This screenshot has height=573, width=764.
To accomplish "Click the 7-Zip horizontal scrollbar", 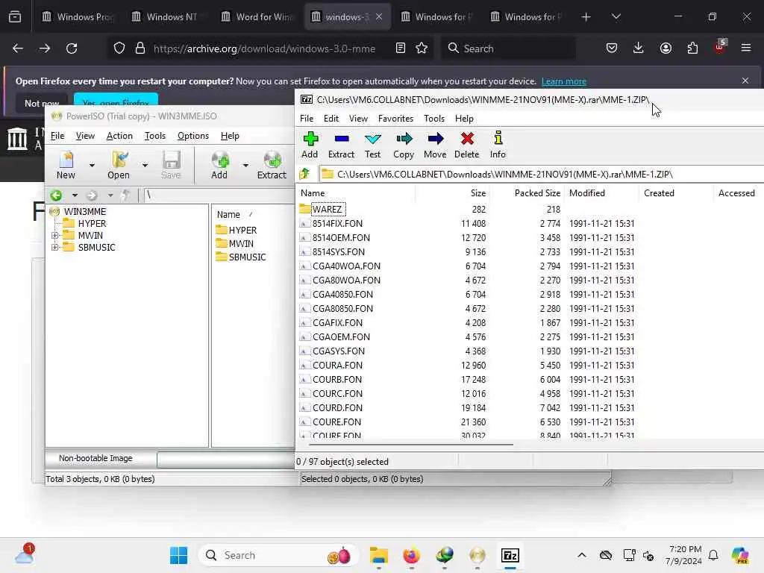I will pos(411,444).
